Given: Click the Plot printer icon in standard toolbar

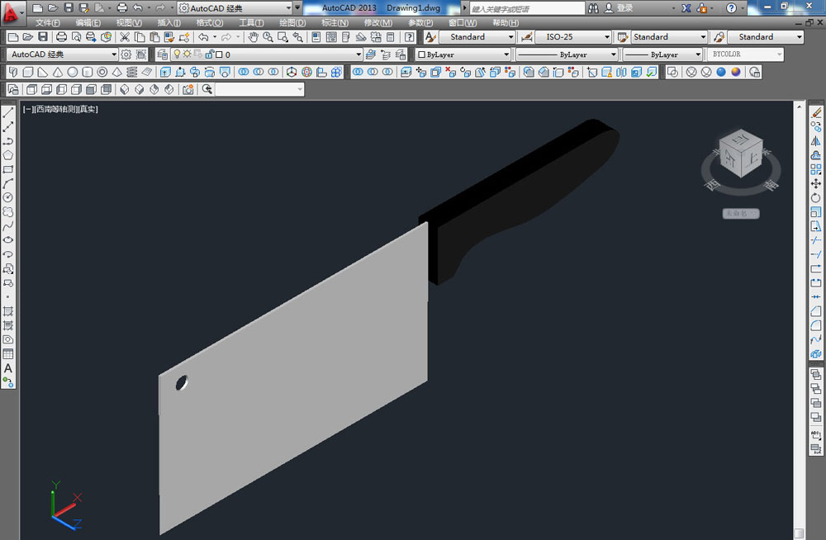Looking at the screenshot, I should point(62,37).
